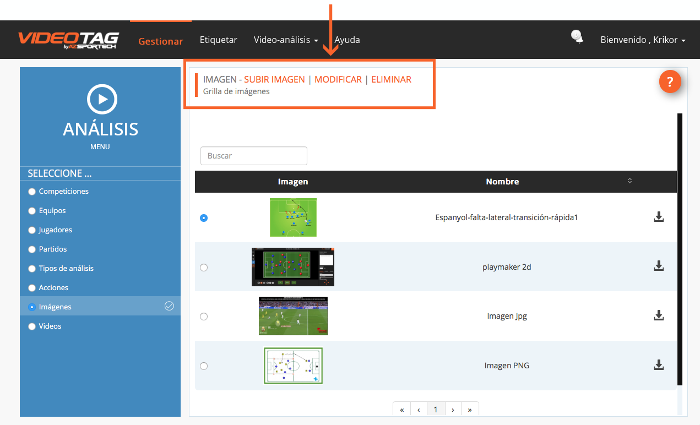Click the VideoTag logo

68,40
